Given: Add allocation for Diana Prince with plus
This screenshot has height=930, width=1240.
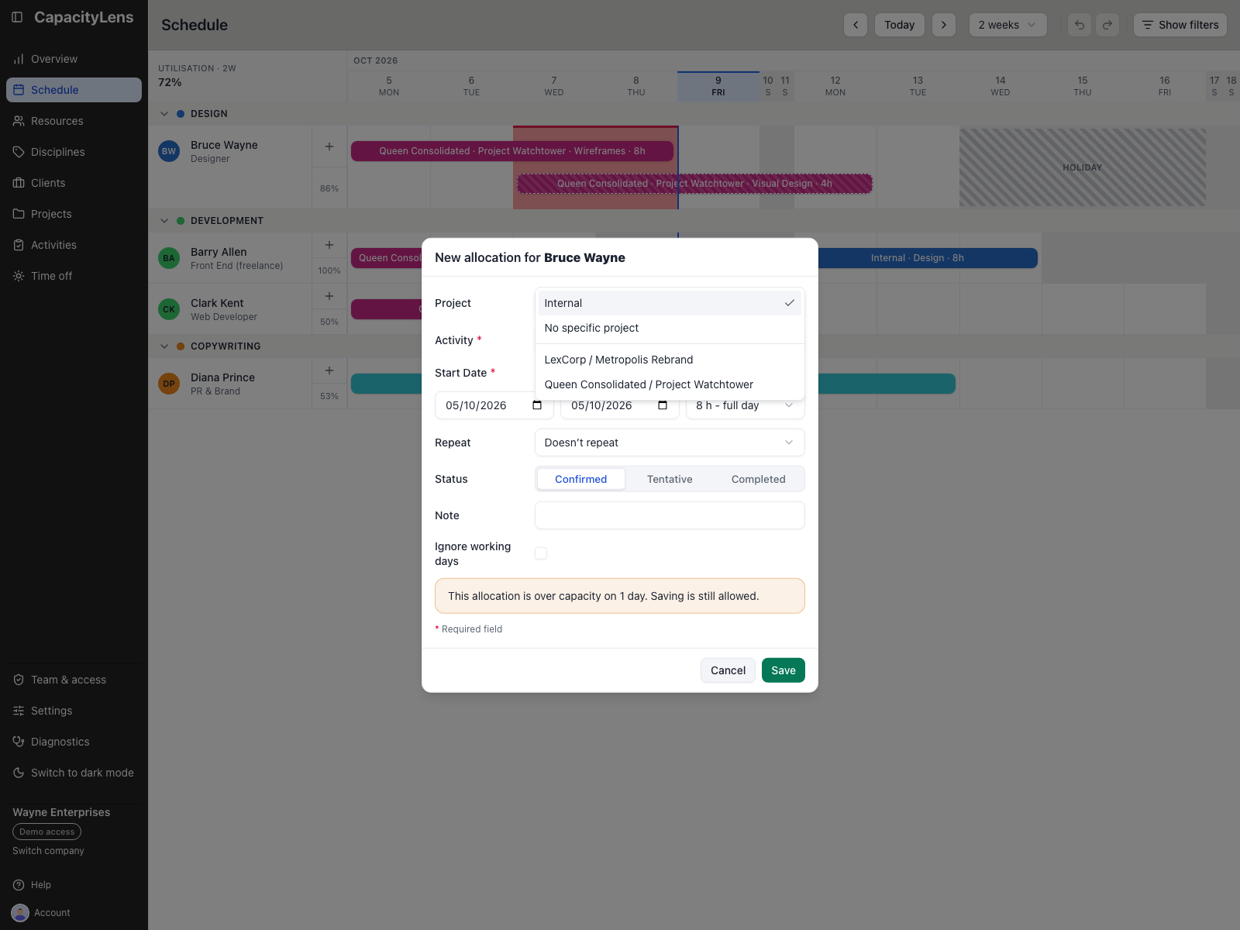Looking at the screenshot, I should pyautogui.click(x=329, y=370).
